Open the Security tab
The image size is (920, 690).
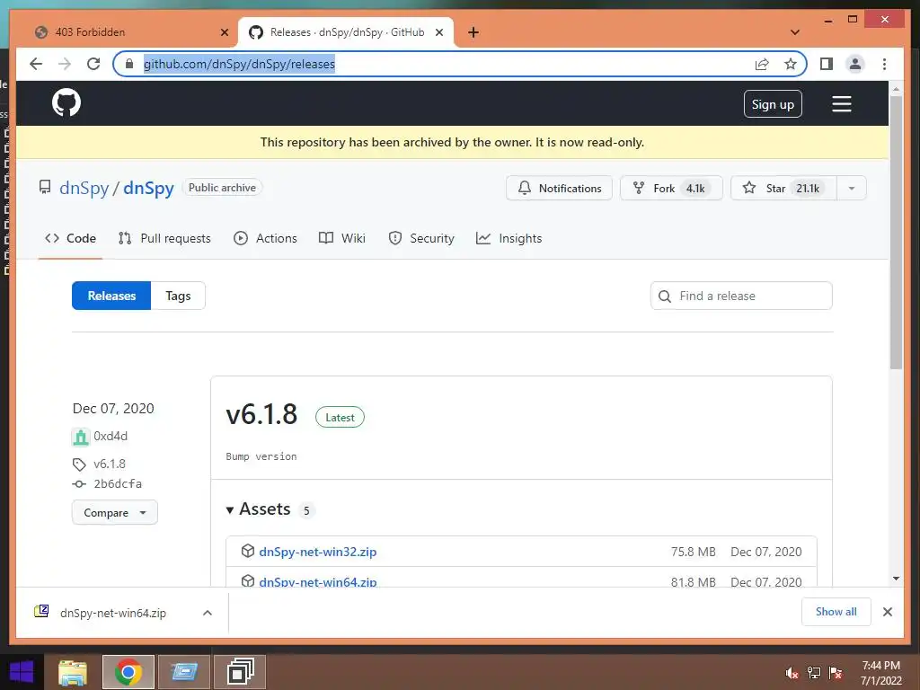click(421, 238)
